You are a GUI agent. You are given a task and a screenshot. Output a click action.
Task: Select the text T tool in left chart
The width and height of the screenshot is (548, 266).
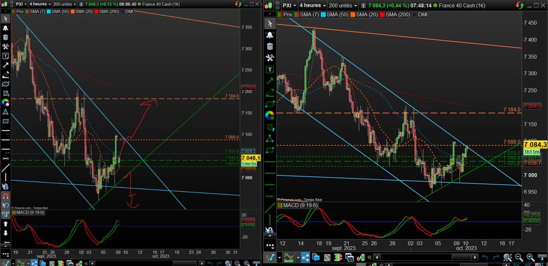coord(5,56)
